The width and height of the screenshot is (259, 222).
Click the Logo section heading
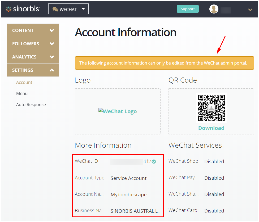[x=83, y=80]
